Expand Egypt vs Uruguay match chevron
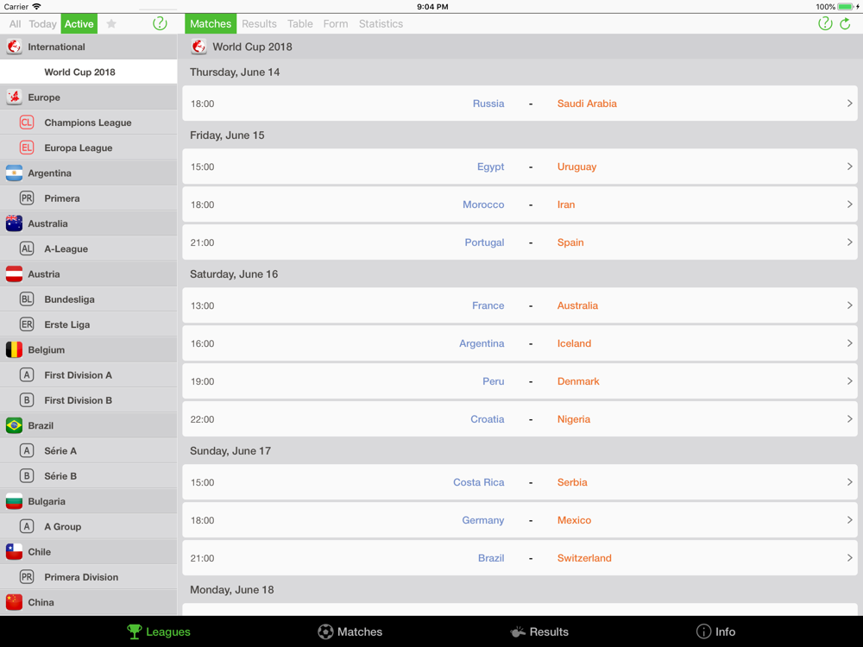 (x=849, y=166)
